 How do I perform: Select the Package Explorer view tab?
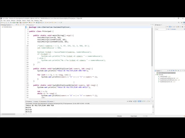point(6,25)
